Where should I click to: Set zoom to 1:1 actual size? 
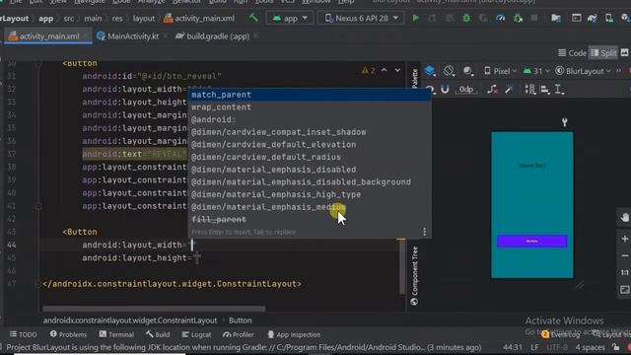[624, 272]
